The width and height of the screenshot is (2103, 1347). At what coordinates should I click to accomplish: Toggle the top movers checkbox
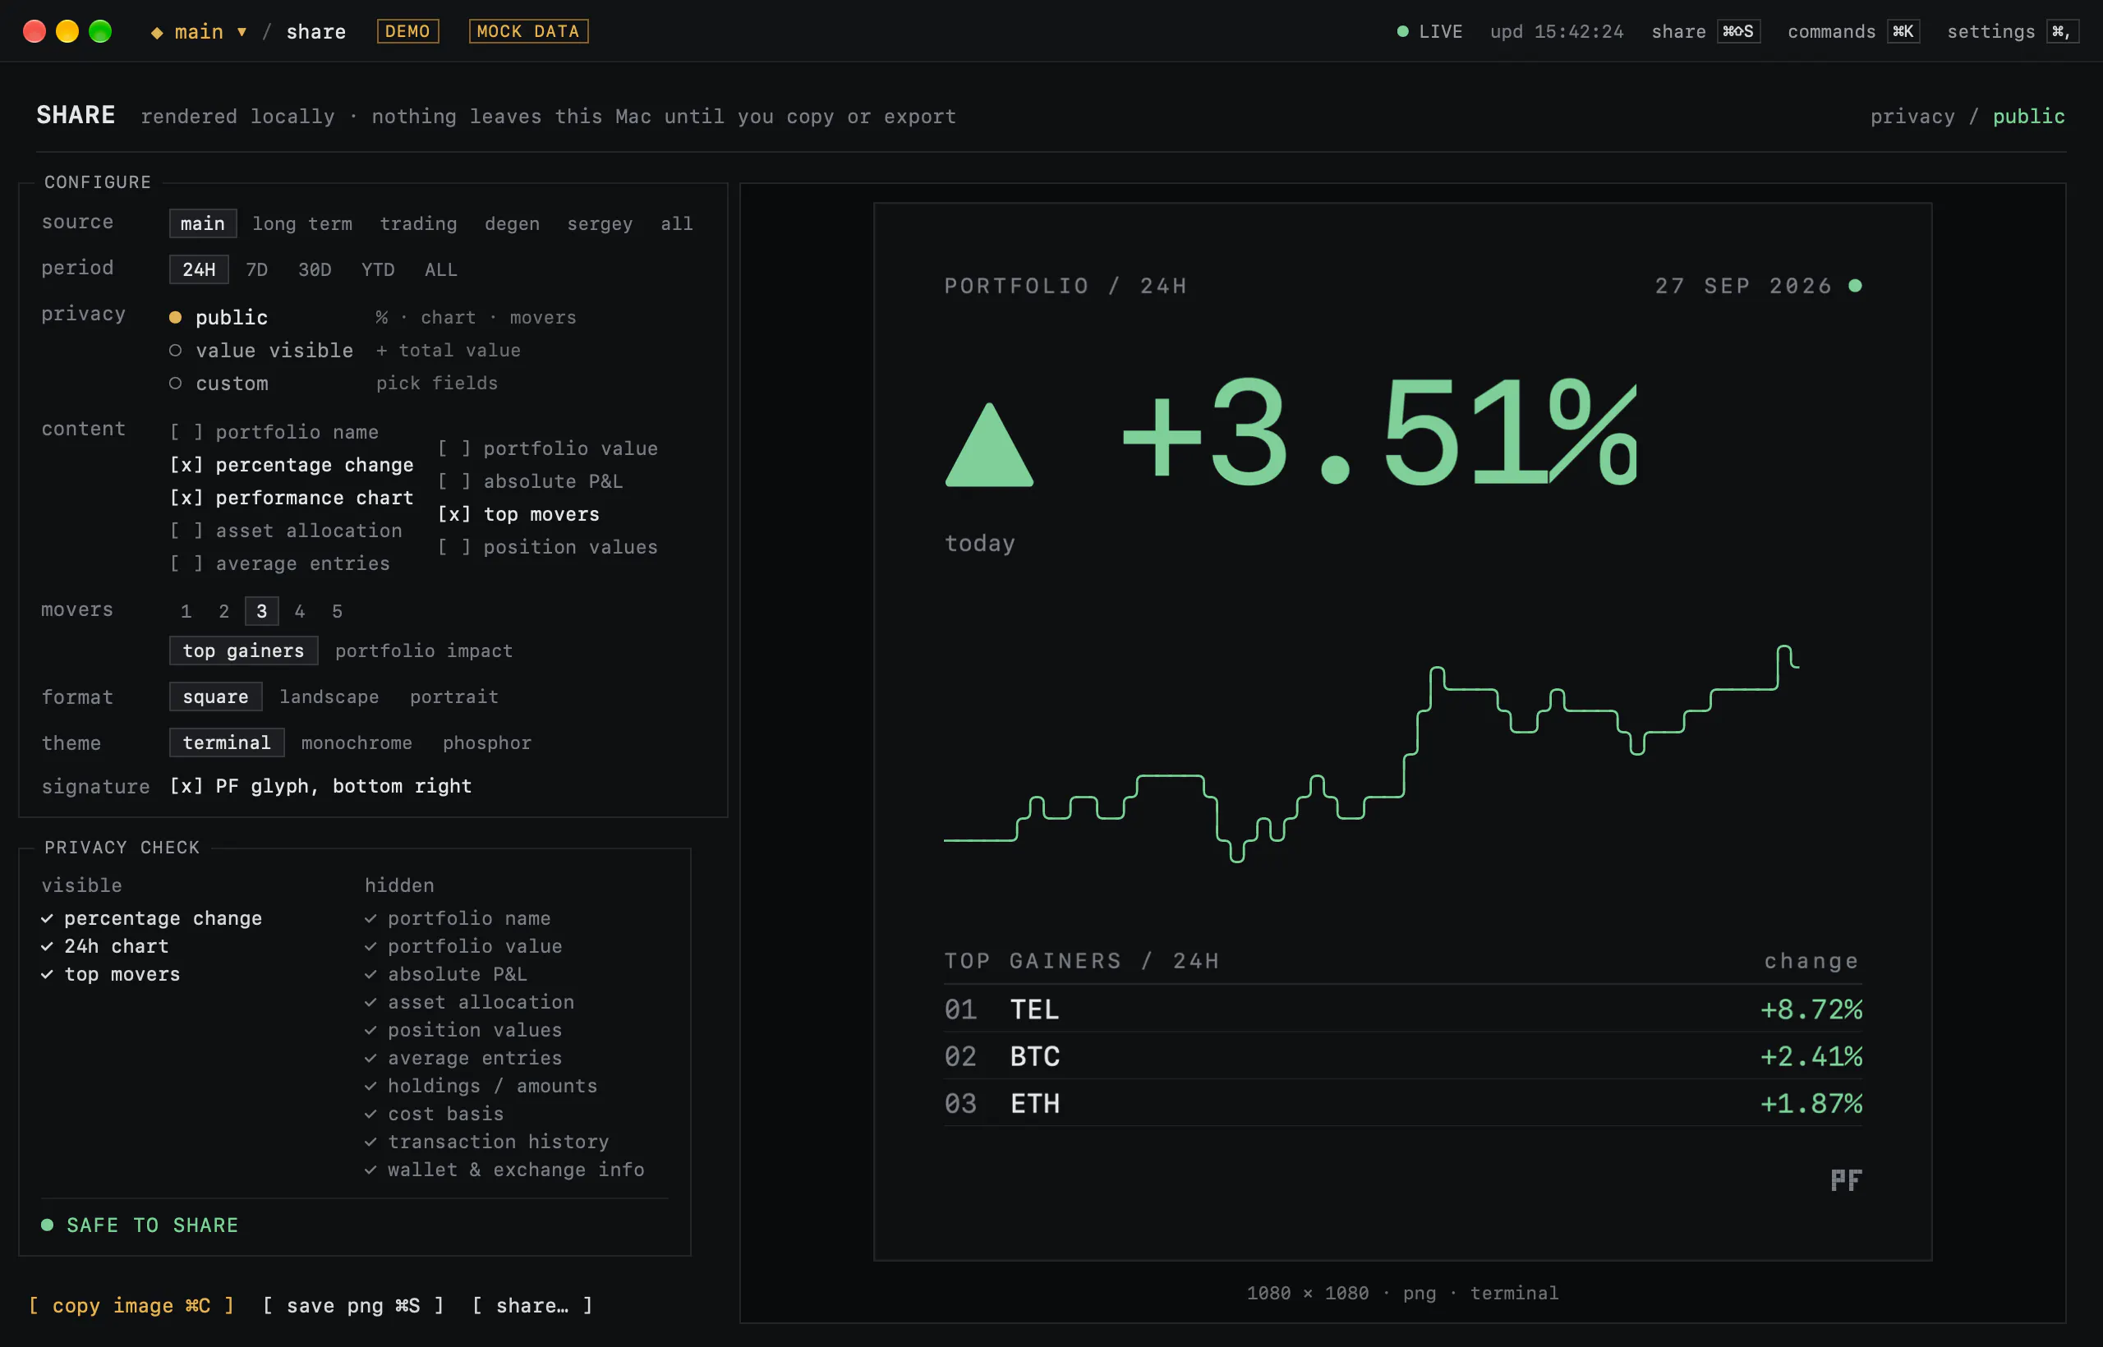point(454,514)
